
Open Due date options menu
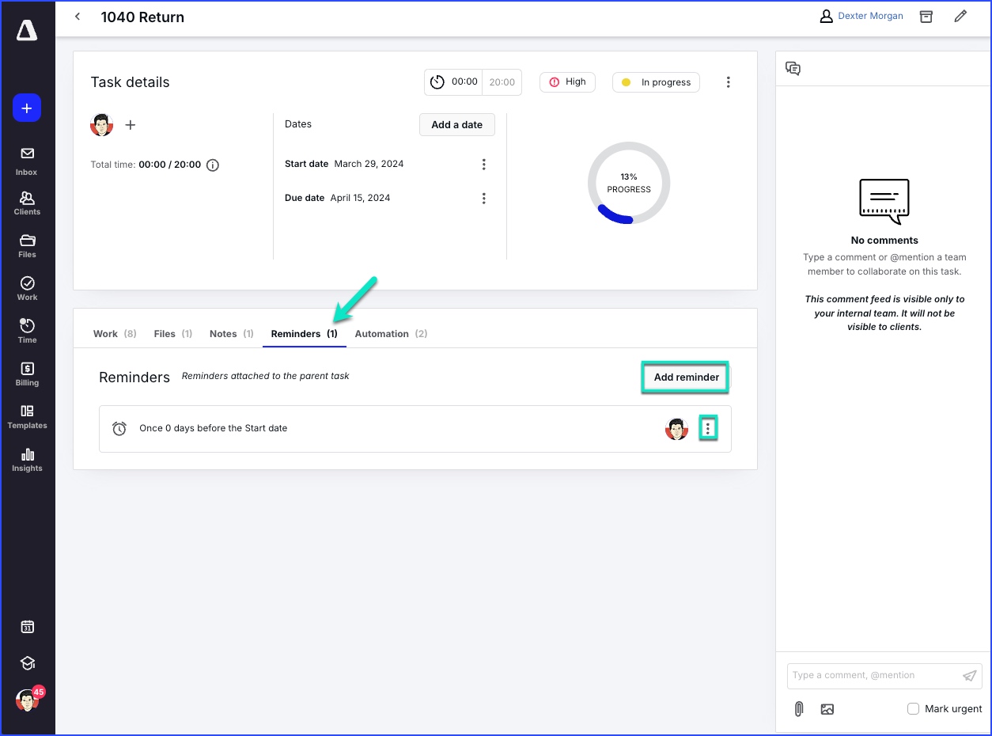484,198
